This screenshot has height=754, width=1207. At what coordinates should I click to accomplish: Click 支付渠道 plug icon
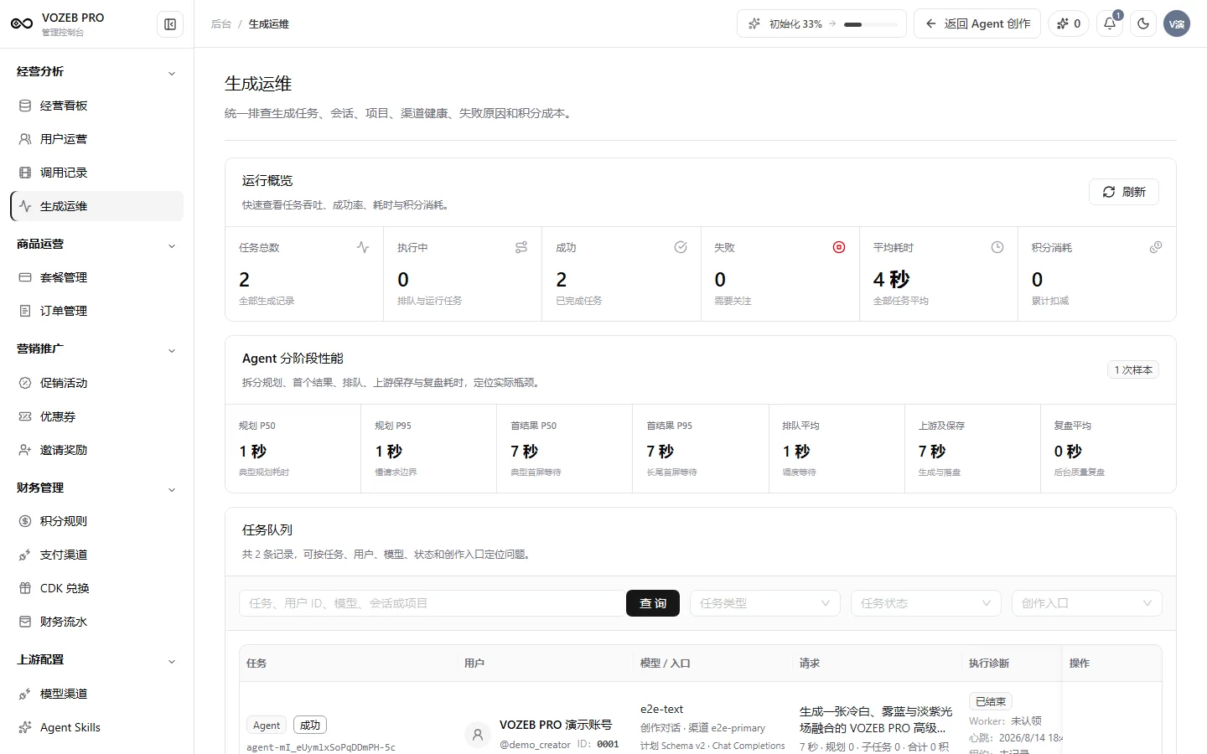coord(25,555)
